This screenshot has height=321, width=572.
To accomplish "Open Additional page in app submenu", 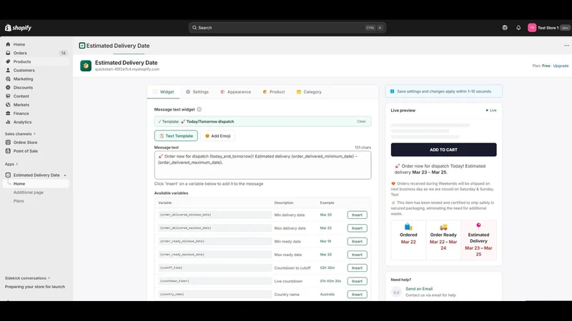I will 29,193.
